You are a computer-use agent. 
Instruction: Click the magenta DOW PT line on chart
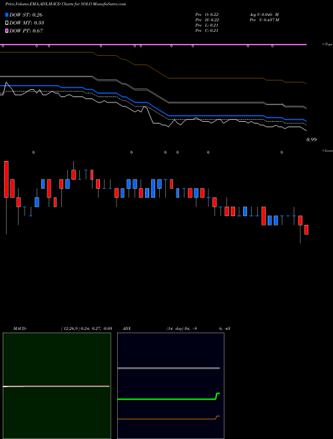pos(153,45)
